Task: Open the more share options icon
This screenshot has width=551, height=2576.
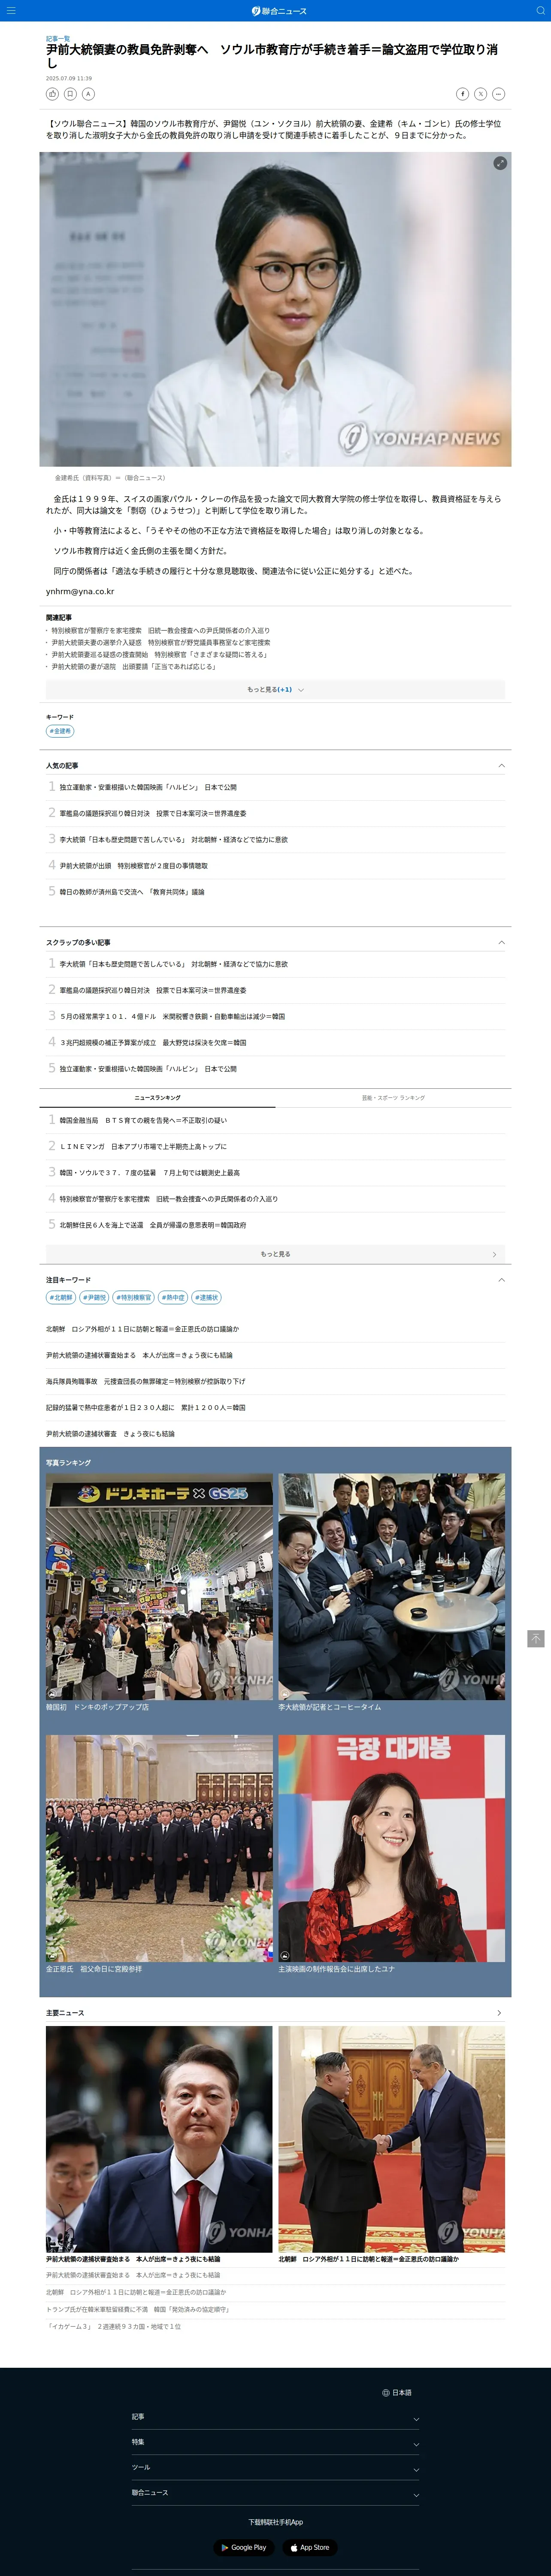Action: 498,94
